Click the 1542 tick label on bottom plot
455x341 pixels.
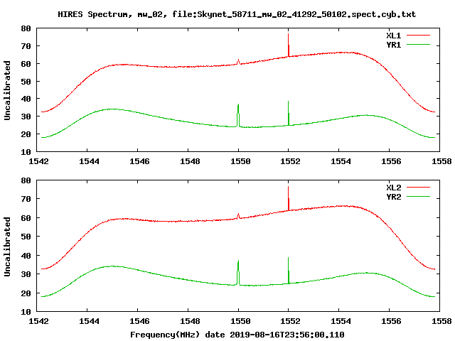pos(38,321)
